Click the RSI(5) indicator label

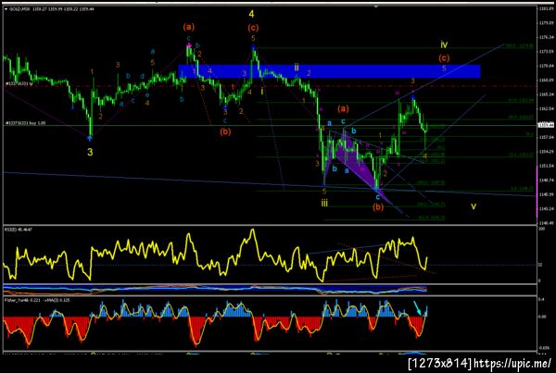[x=19, y=230]
